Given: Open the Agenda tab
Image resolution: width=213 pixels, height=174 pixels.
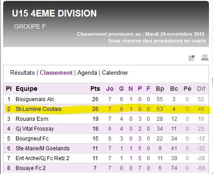Looking at the screenshot, I should pyautogui.click(x=87, y=73).
